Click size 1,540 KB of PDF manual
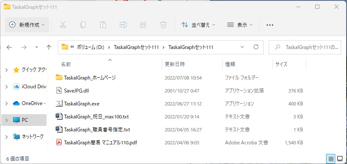 (x=294, y=143)
